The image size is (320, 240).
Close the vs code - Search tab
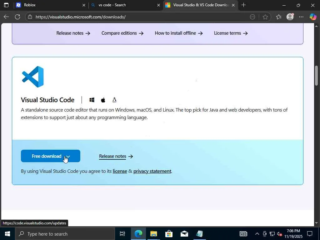point(158,5)
